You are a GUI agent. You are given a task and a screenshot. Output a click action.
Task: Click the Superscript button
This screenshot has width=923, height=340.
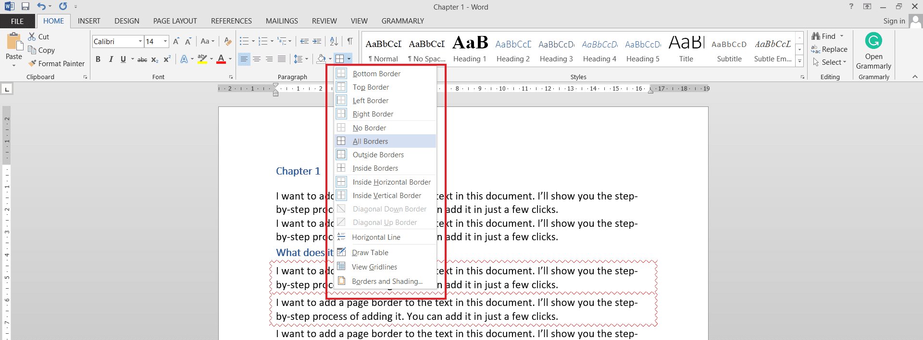pyautogui.click(x=167, y=59)
